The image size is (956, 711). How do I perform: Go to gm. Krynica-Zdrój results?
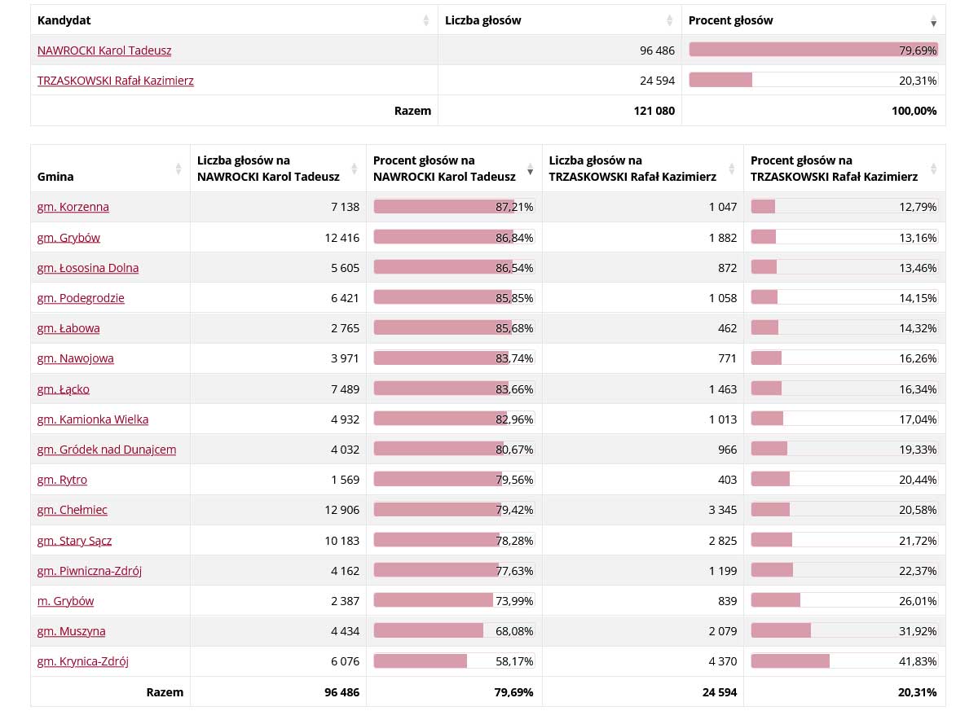(x=83, y=661)
